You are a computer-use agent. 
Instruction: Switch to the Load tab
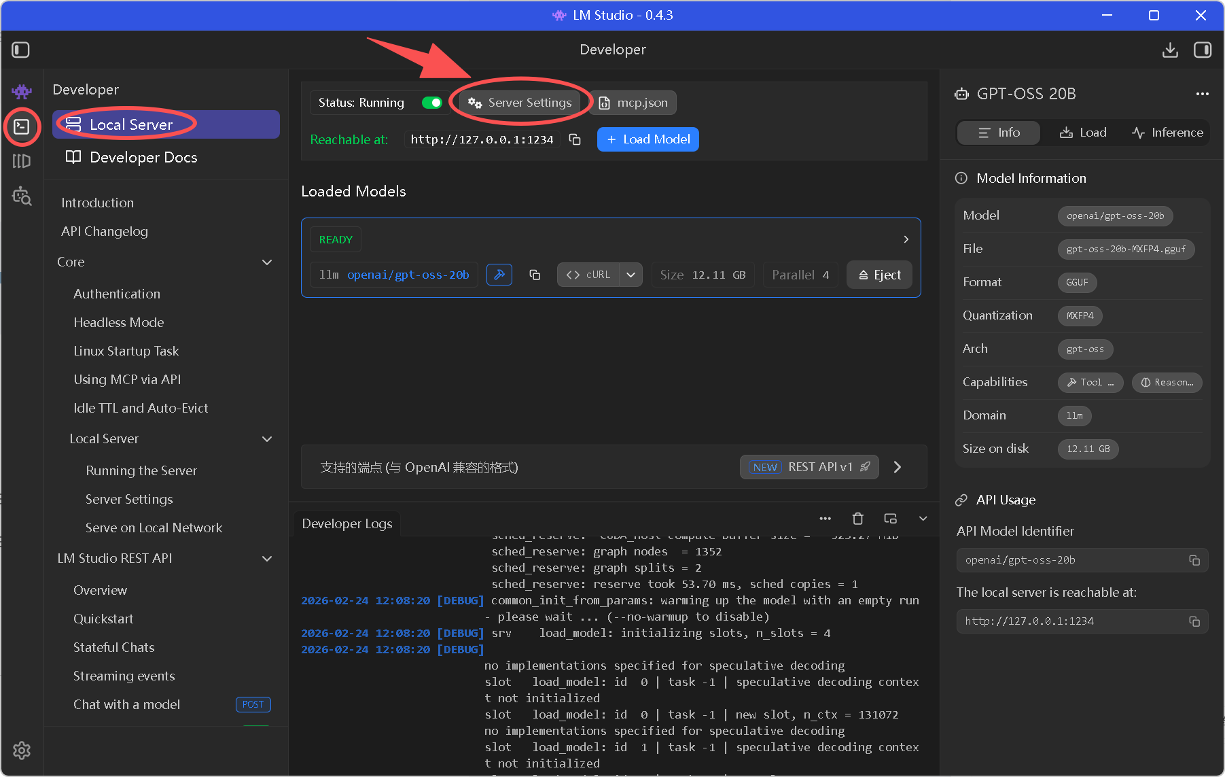(x=1083, y=133)
